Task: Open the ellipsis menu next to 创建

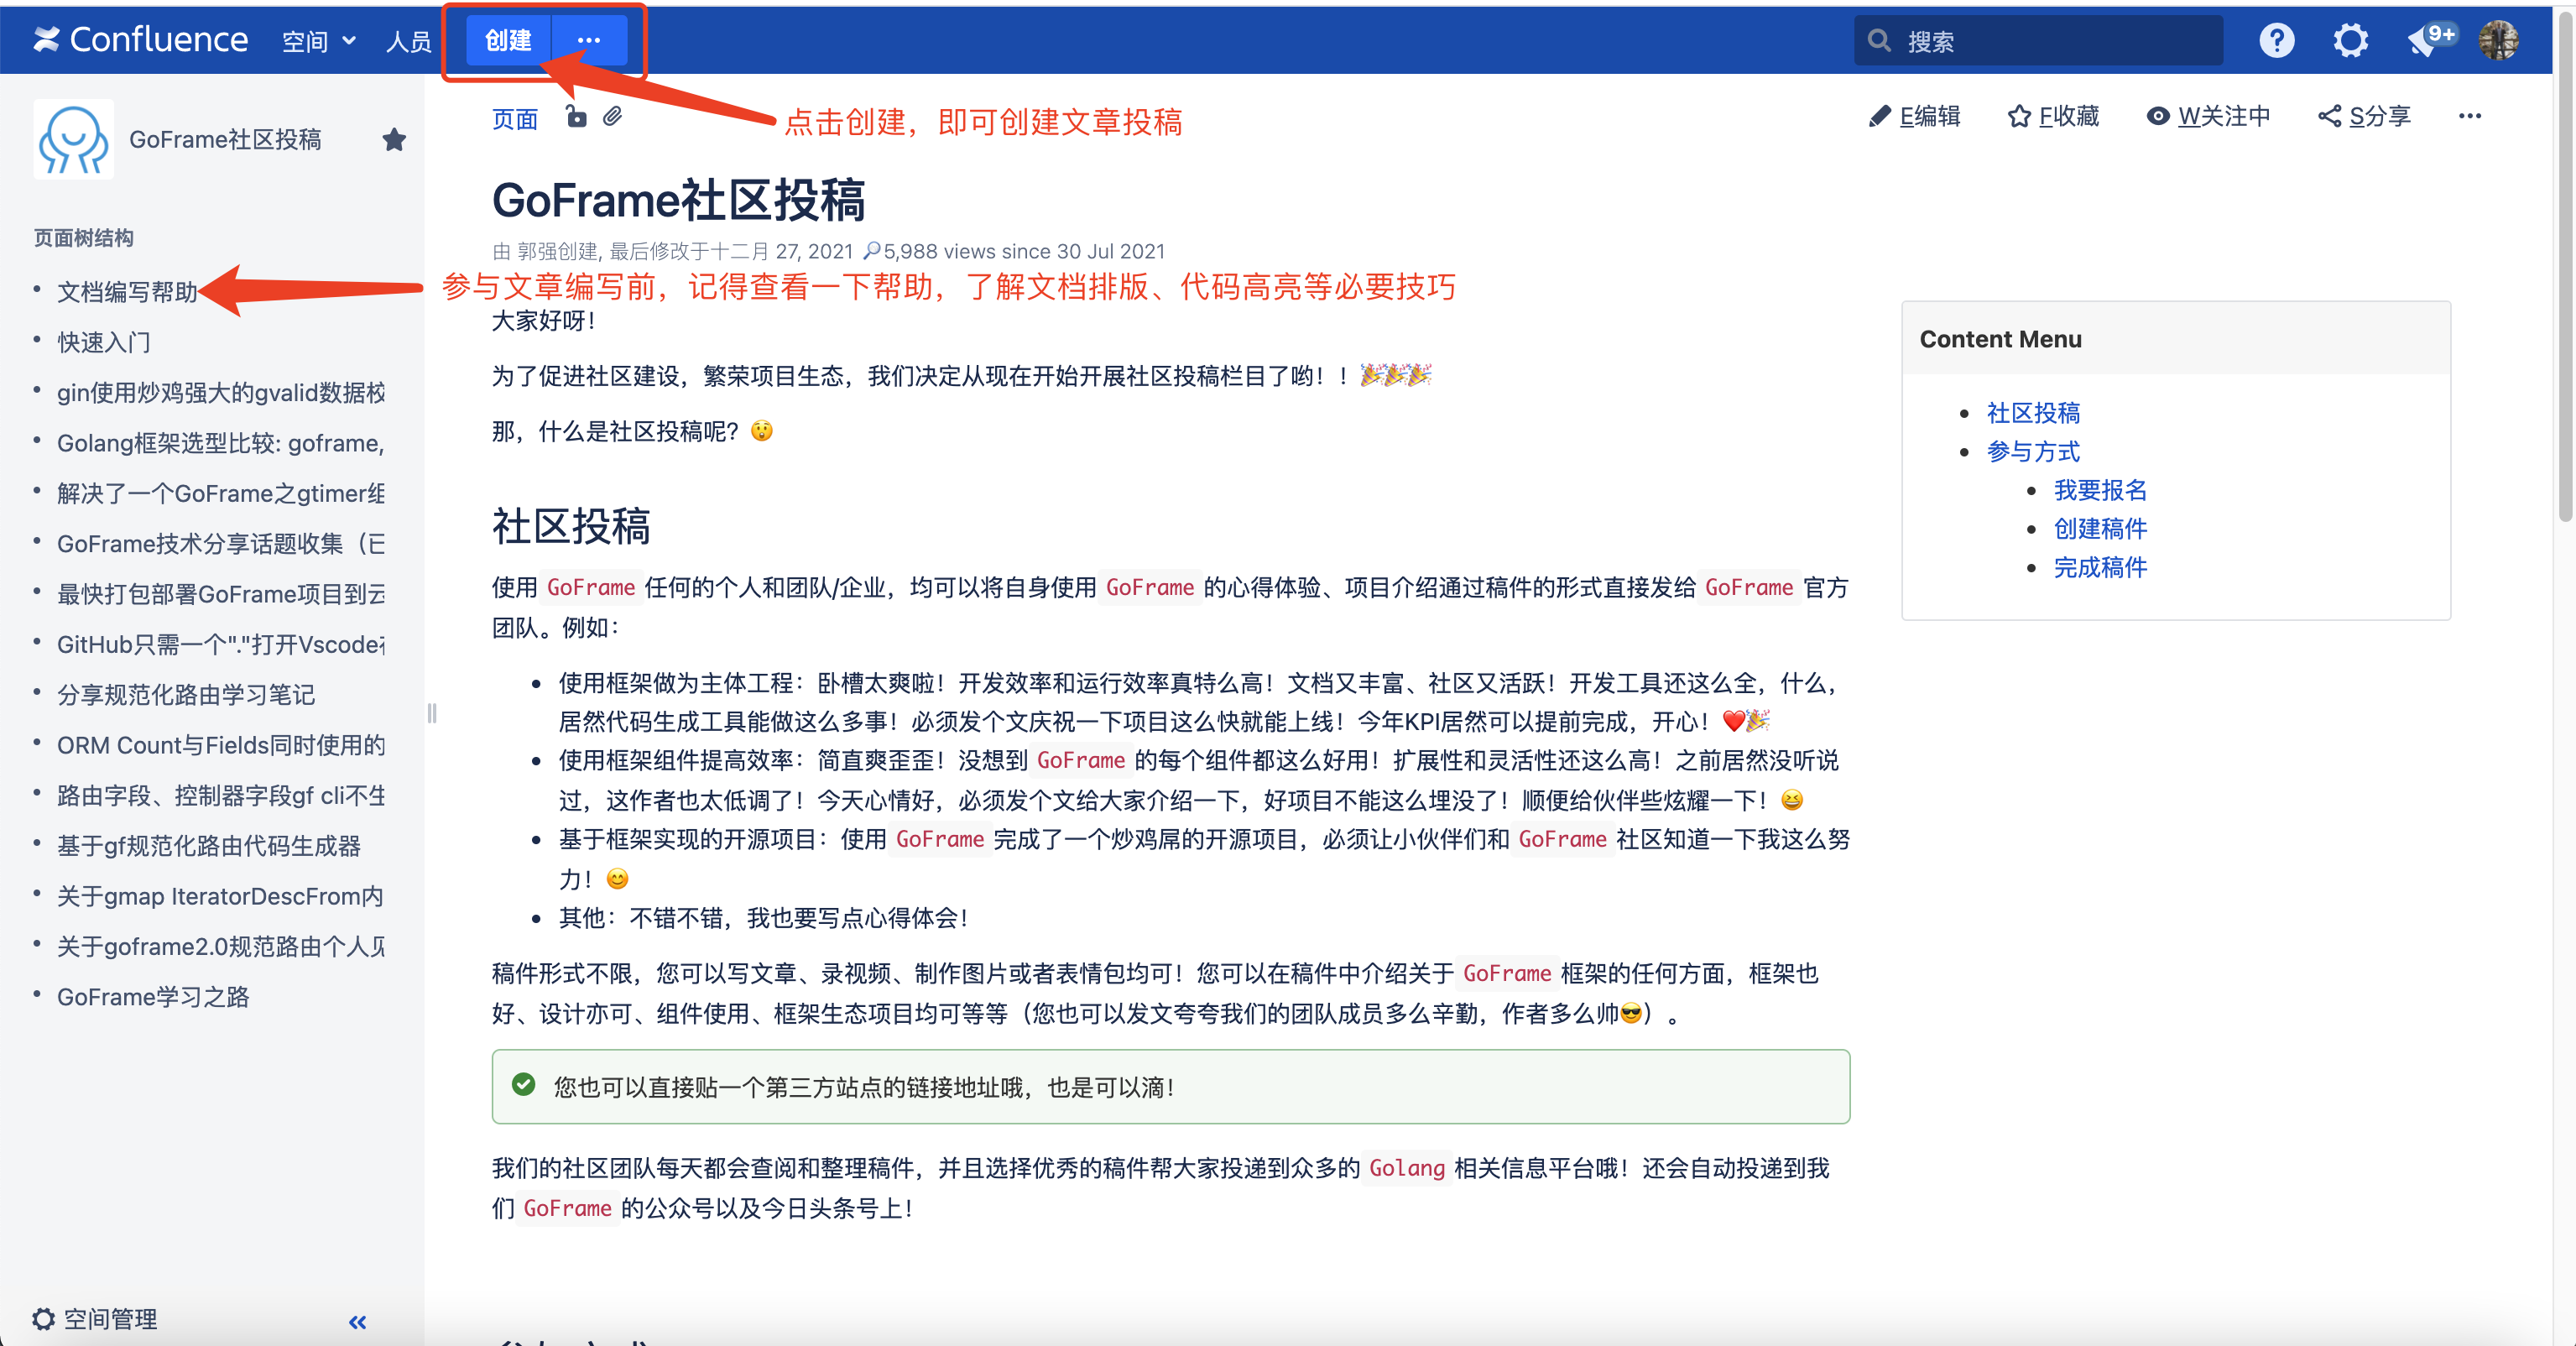Action: tap(589, 40)
